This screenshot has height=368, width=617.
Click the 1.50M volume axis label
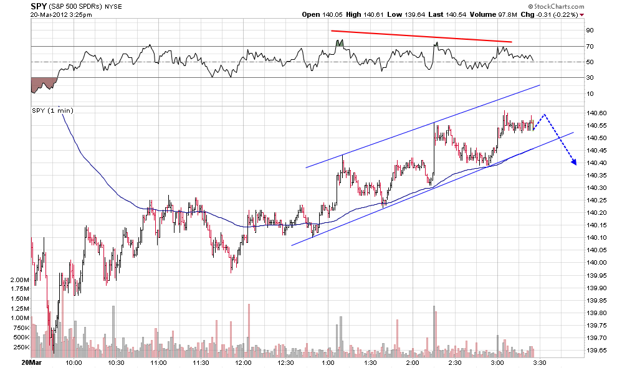point(20,298)
